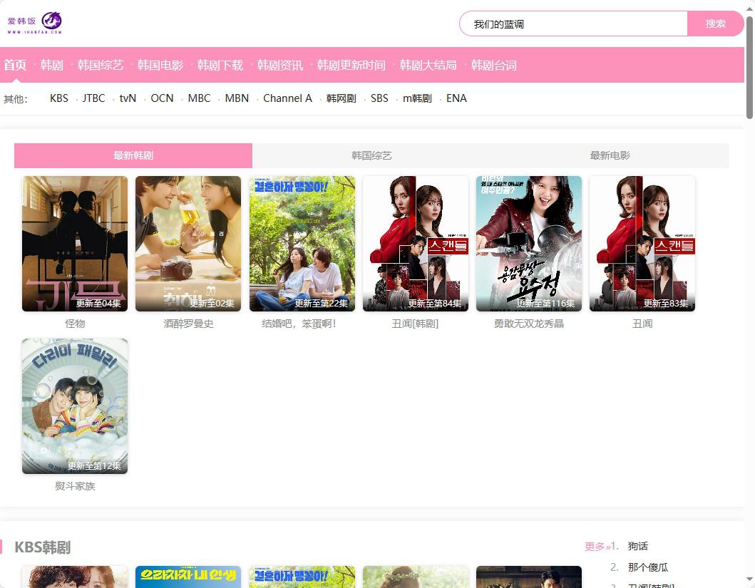Viewport: 755px width, 588px height.
Task: Go to 韩国综艺 in the pink navbar
Action: (101, 65)
